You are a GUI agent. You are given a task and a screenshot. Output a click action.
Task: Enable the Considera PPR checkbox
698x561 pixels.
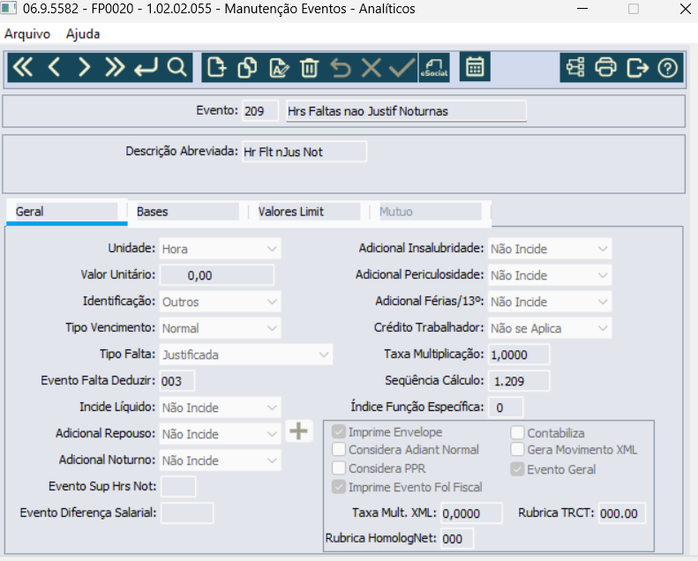pyautogui.click(x=339, y=468)
